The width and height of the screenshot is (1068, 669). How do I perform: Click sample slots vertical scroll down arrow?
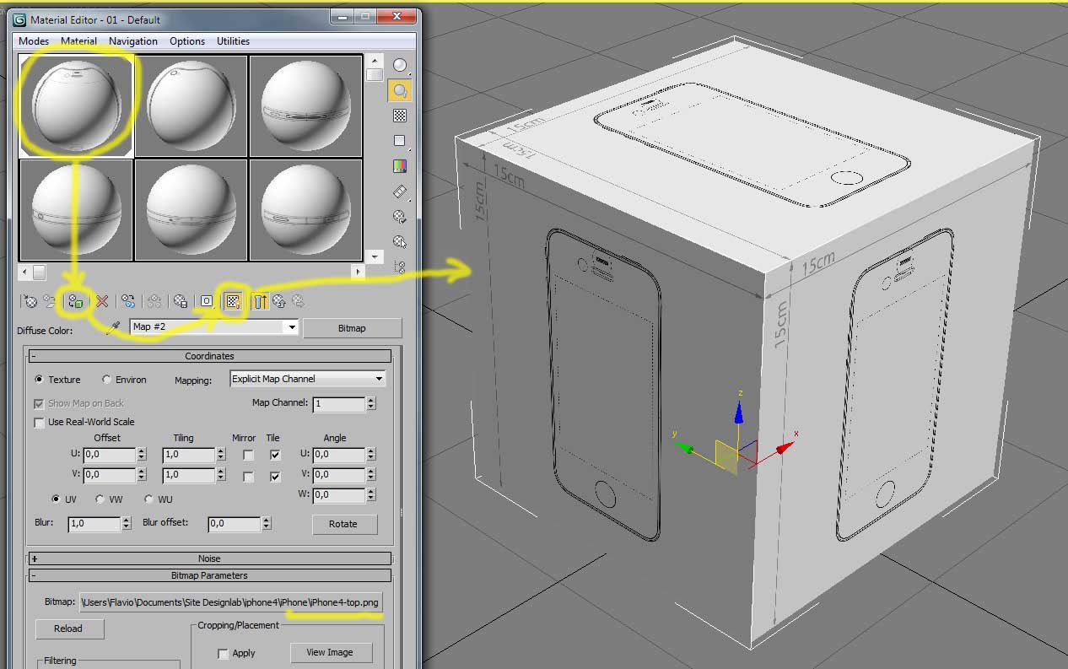click(375, 256)
